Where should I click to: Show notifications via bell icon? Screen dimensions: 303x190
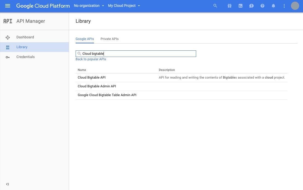273,6
